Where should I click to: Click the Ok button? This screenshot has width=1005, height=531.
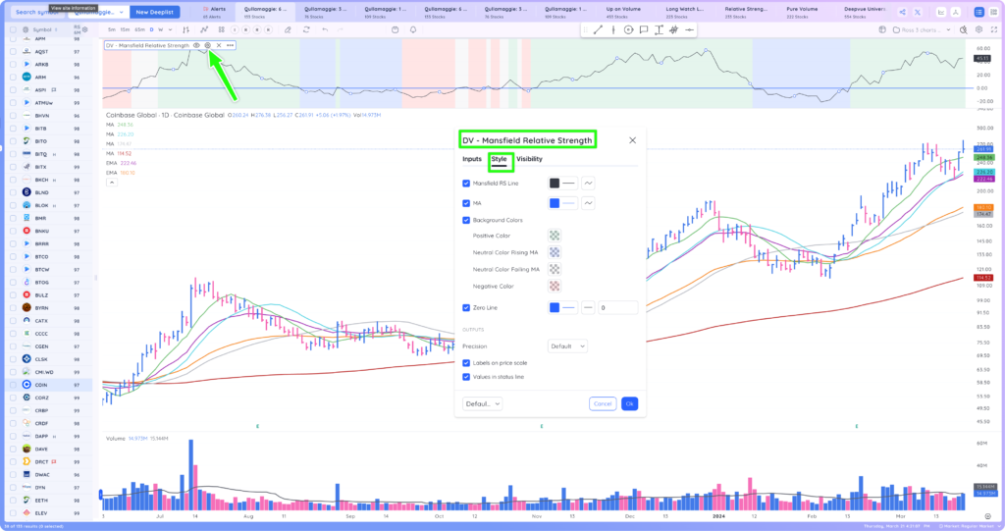629,404
